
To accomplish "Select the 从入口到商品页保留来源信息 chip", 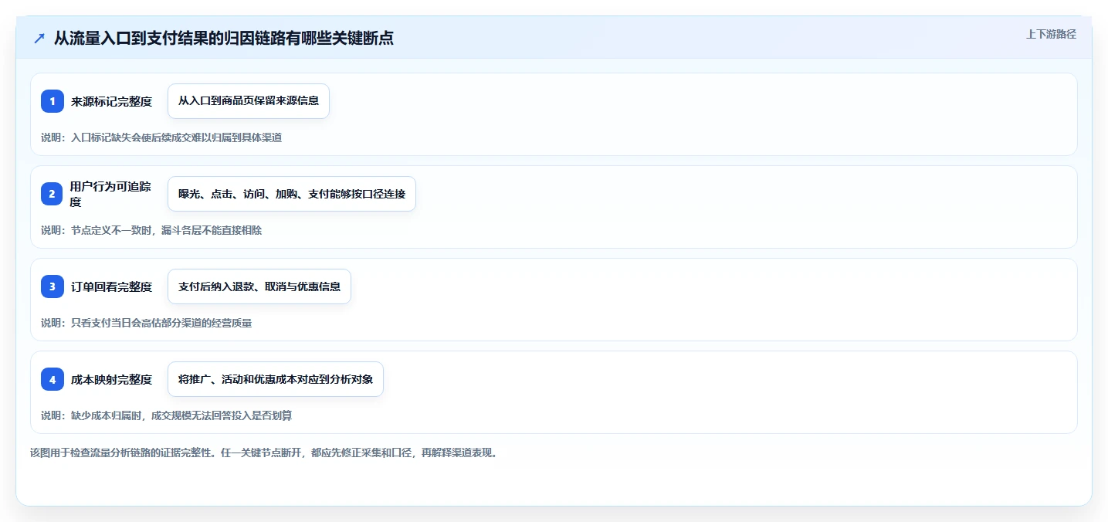I will (249, 101).
